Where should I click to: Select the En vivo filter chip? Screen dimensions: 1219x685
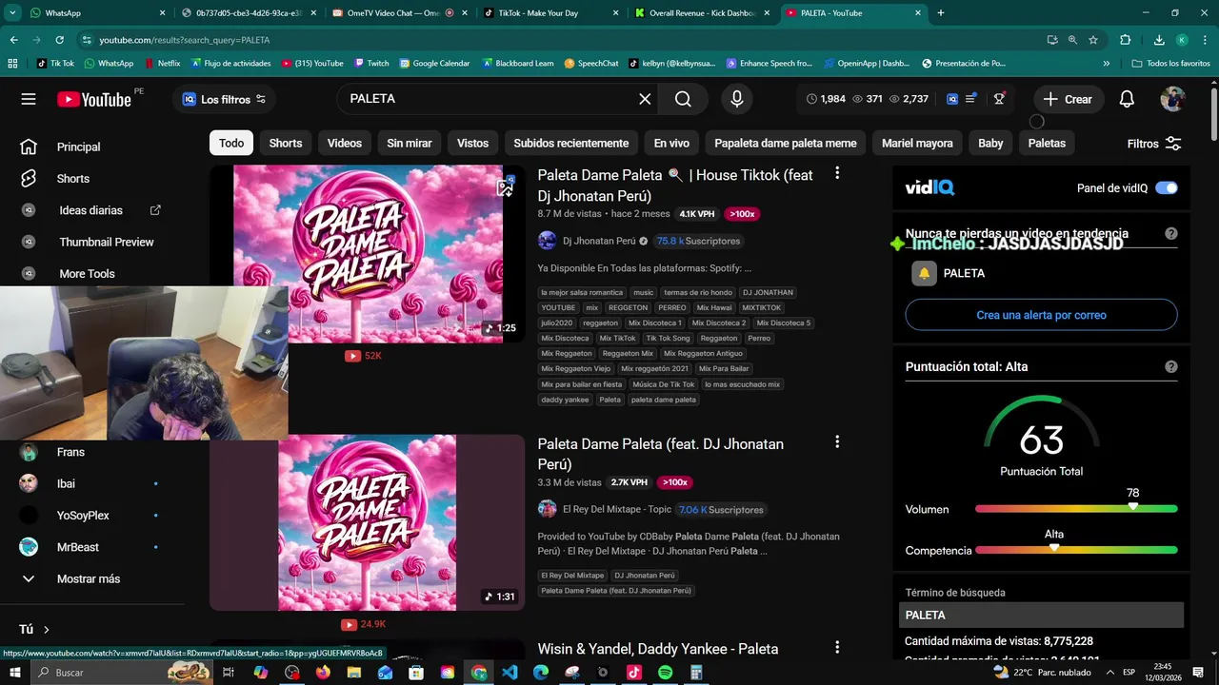click(x=671, y=143)
